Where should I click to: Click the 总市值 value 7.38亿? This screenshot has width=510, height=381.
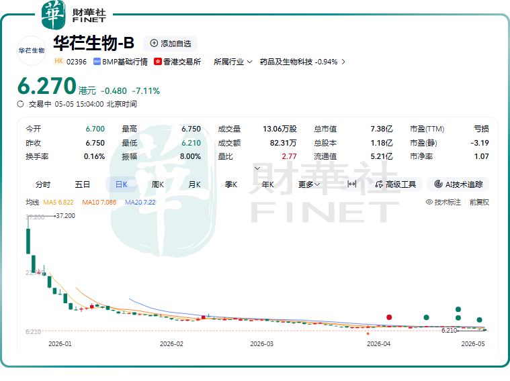tap(382, 129)
